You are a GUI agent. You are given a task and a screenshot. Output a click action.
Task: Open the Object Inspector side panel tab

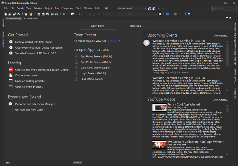pyautogui.click(x=3, y=40)
